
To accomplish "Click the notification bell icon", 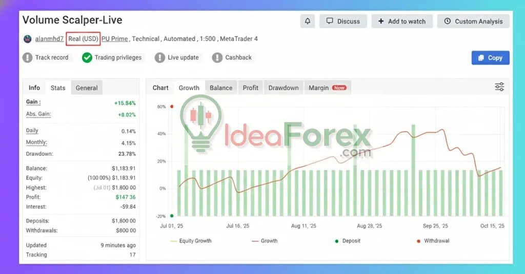I will pyautogui.click(x=308, y=22).
